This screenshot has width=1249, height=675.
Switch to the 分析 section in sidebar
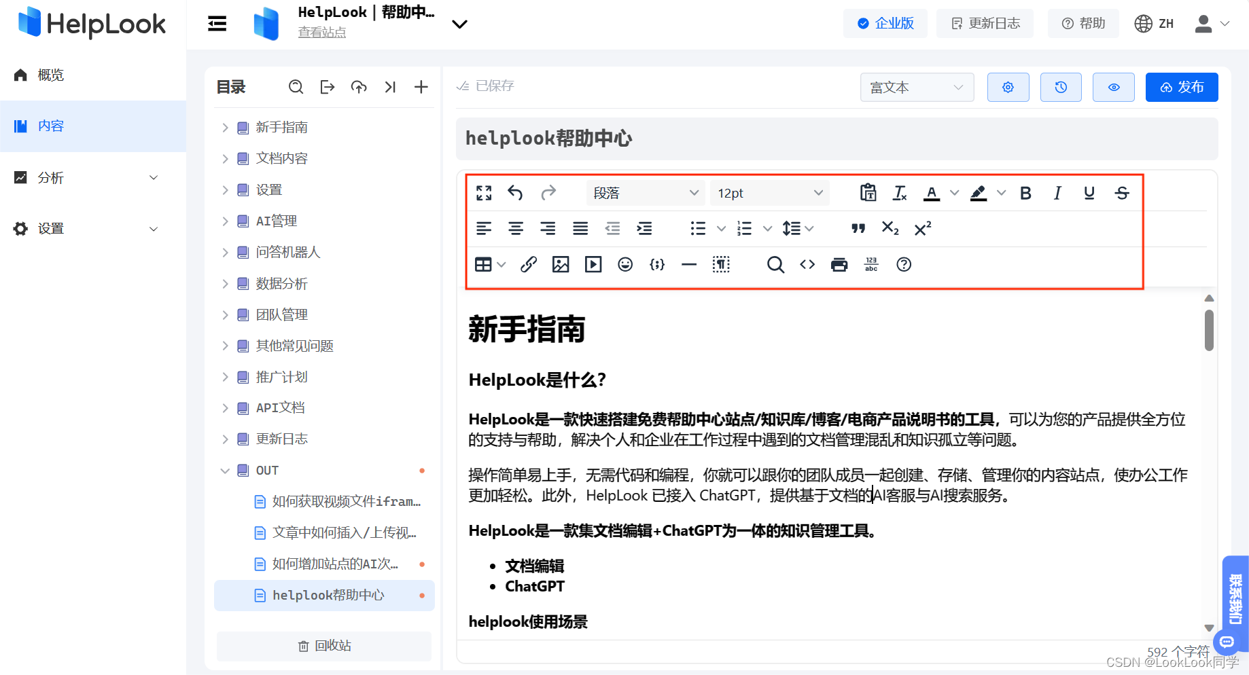click(x=50, y=177)
